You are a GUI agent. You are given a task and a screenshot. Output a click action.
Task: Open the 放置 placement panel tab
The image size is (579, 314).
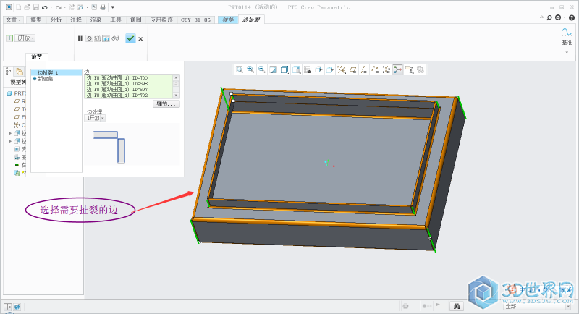37,57
